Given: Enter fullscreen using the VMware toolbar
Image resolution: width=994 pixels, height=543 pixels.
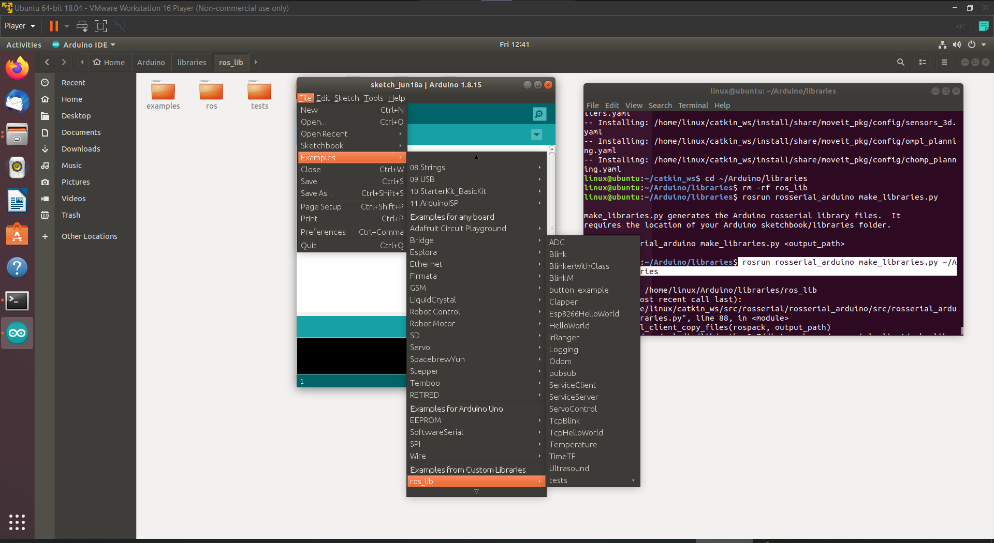Looking at the screenshot, I should [100, 26].
